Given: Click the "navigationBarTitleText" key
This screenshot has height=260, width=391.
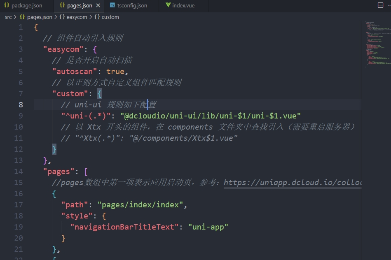Looking at the screenshot, I should [124, 227].
